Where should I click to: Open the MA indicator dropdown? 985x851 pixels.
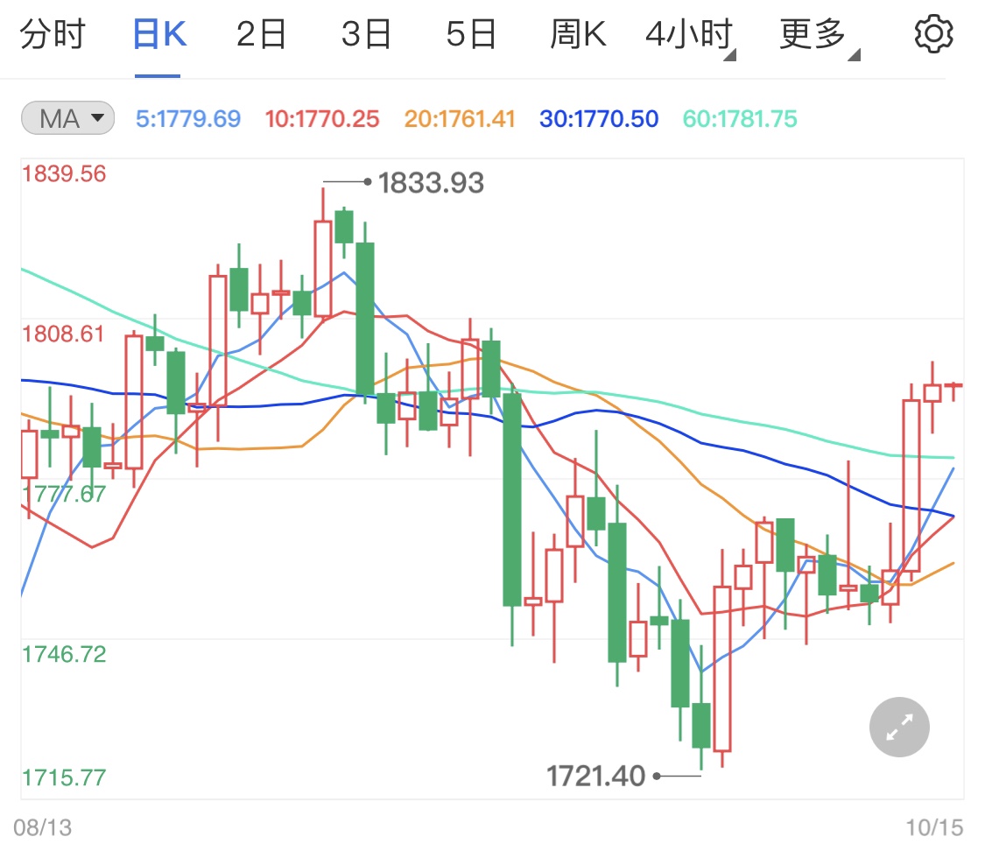tap(67, 118)
